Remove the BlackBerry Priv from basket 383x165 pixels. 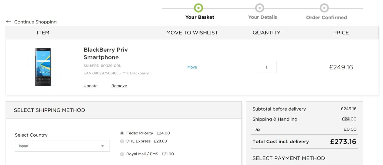point(119,86)
